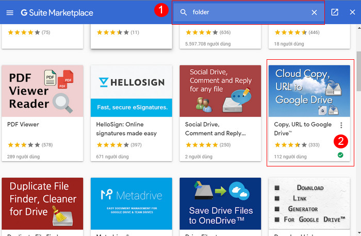
Task: Click the G Suite Marketplace logo
Action: pyautogui.click(x=57, y=13)
